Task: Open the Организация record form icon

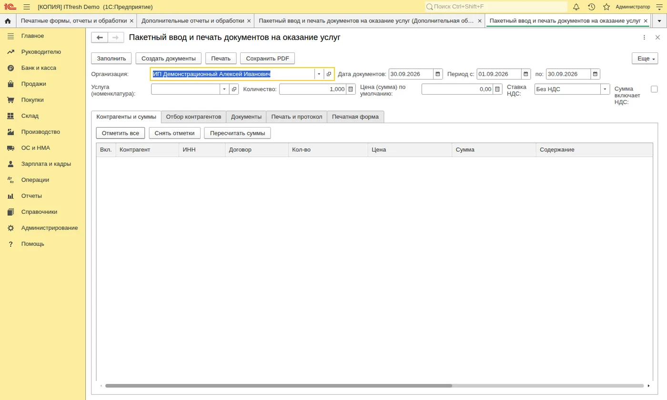Action: click(x=329, y=74)
